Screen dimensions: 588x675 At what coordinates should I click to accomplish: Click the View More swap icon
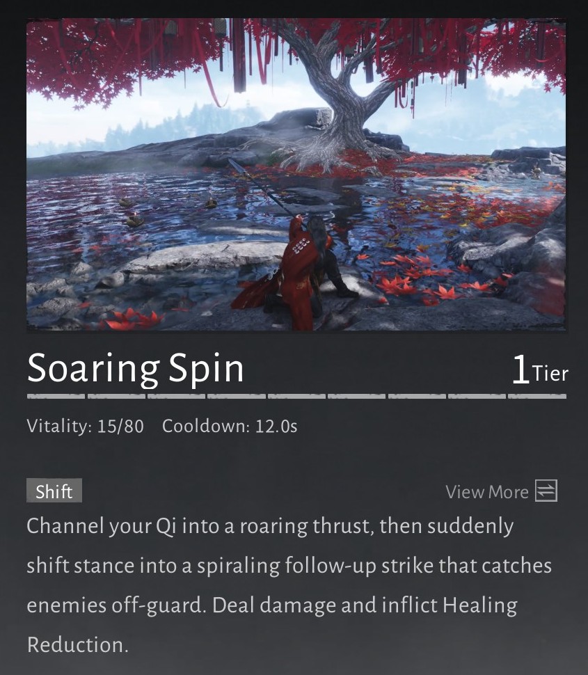click(x=546, y=491)
